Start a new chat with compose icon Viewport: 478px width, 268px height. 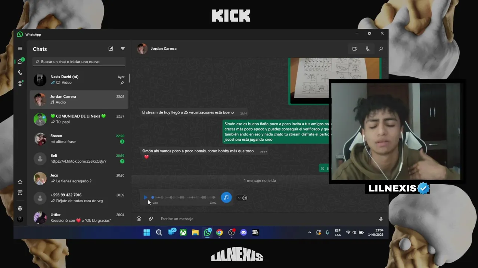point(111,49)
